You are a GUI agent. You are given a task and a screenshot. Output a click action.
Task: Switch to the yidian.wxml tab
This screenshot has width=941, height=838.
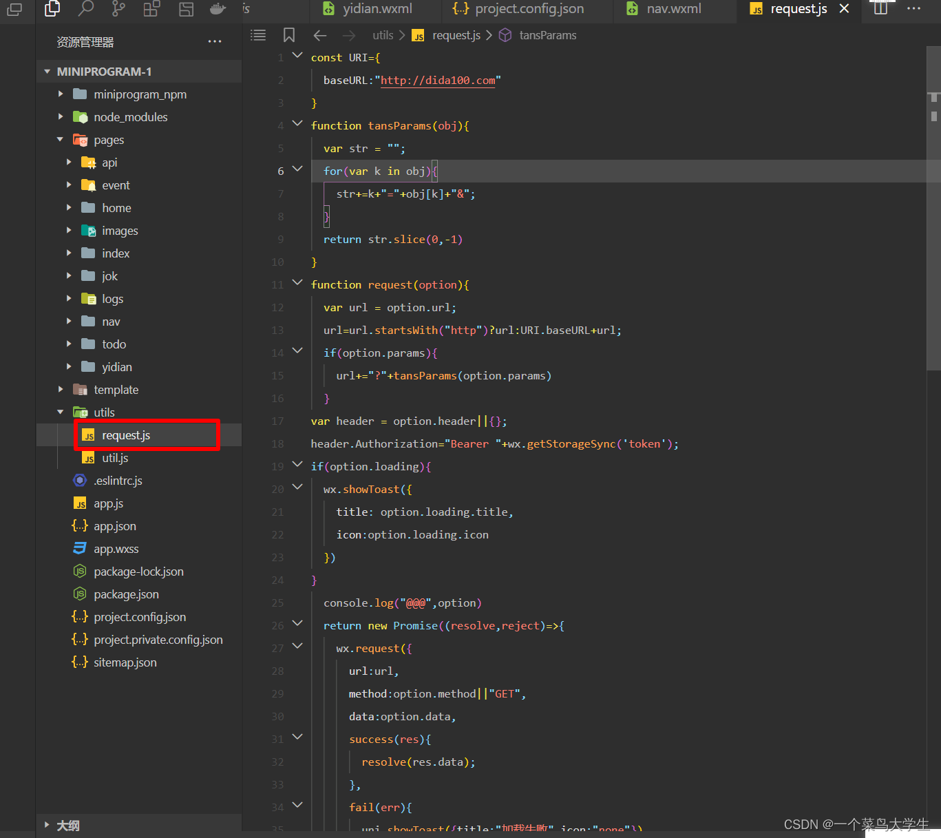(377, 9)
